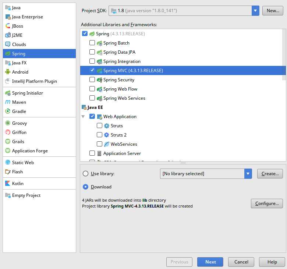Click the frameworks list vertical scrollbar
Screen dimensions: 287x269
[284, 55]
